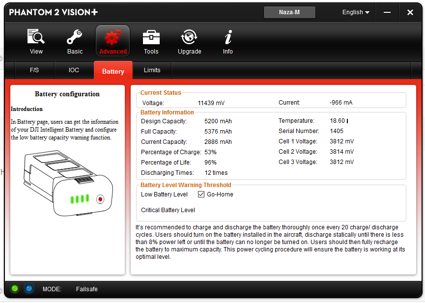425x303 pixels.
Task: Click the Battery configuration heading
Action: point(67,94)
